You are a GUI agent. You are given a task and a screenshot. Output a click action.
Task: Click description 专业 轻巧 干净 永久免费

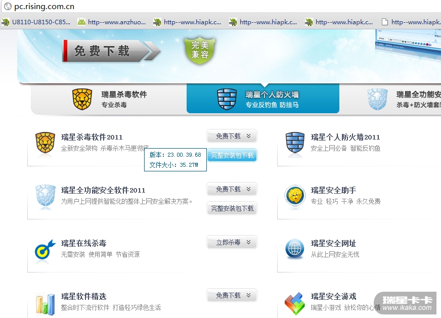pos(345,201)
